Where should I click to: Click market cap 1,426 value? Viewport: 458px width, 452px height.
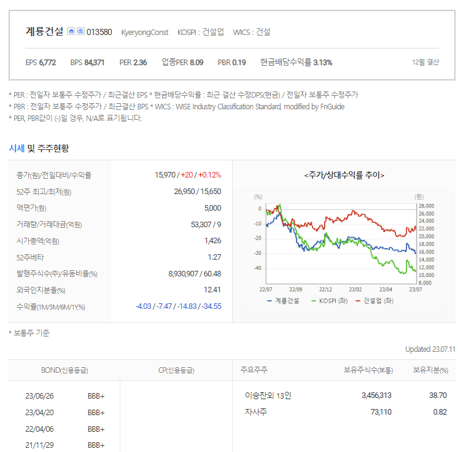[x=212, y=241]
